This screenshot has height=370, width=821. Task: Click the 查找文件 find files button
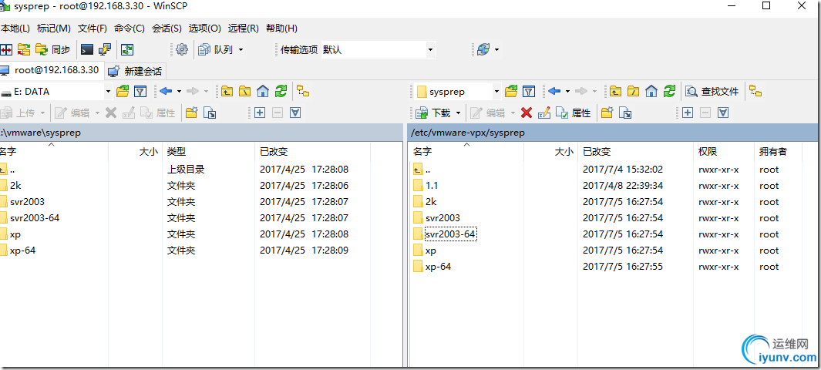coord(712,92)
